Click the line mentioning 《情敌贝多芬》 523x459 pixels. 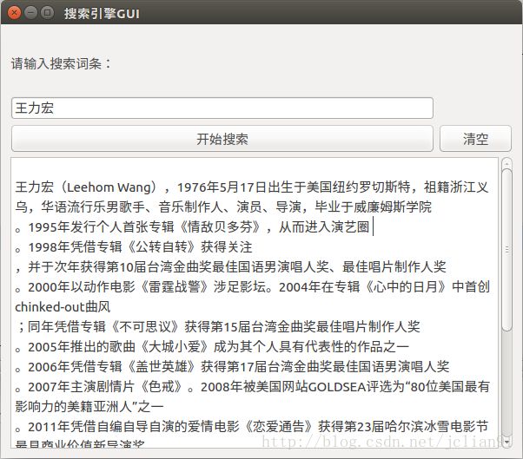pyautogui.click(x=194, y=227)
